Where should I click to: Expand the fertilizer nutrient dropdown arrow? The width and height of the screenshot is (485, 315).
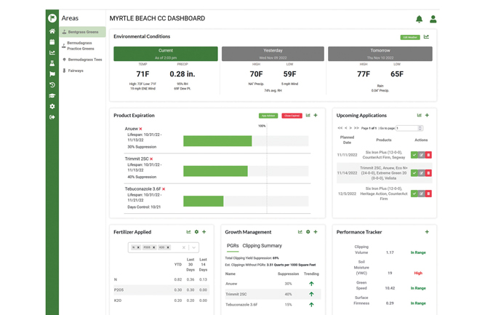194,247
